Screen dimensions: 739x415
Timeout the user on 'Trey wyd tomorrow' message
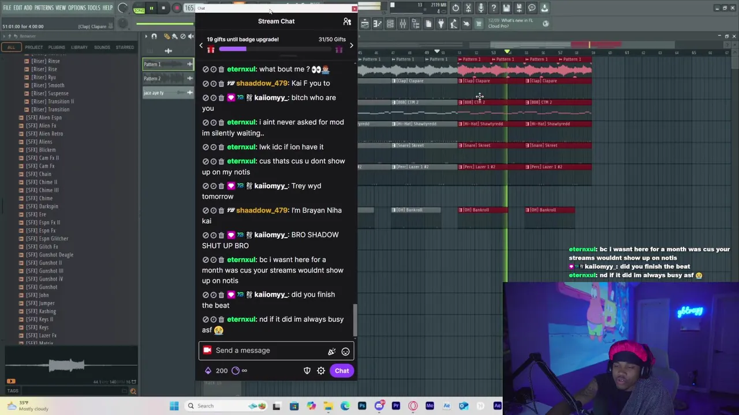(213, 186)
